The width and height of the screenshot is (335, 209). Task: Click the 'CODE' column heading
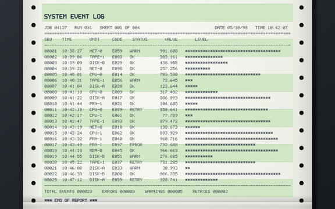coord(117,39)
